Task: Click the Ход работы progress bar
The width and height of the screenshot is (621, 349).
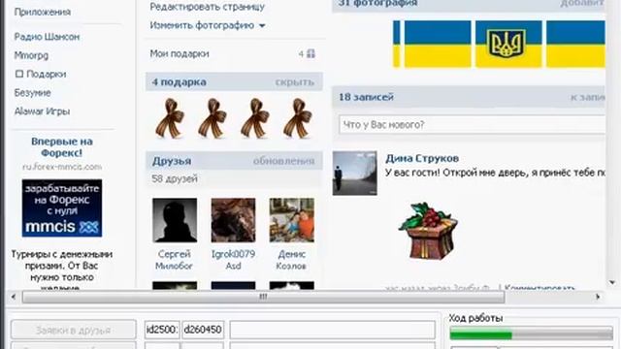Action: coord(531,334)
